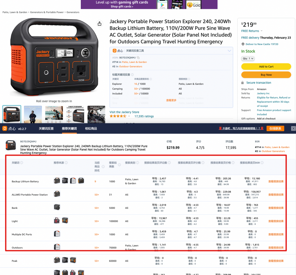Click the info icon beside 标题关键词反查
This screenshot has width=296, height=275.
pyautogui.click(x=132, y=74)
